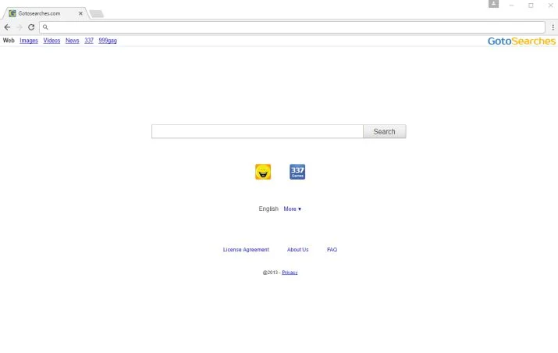This screenshot has height=353, width=558.
Task: Open a new browser tab
Action: (97, 14)
